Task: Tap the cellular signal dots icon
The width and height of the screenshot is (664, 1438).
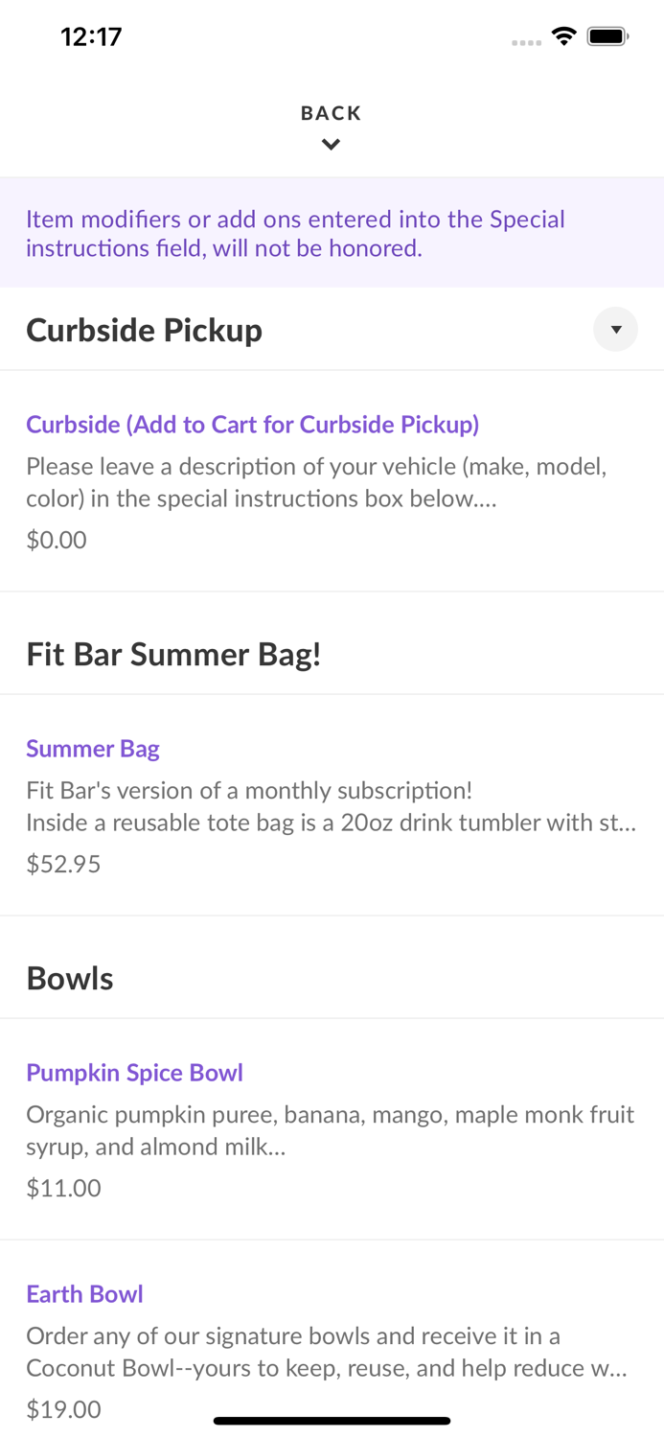Action: (x=526, y=40)
